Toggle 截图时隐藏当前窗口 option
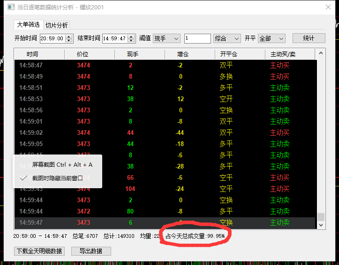This screenshot has width=339, height=265. click(57, 178)
